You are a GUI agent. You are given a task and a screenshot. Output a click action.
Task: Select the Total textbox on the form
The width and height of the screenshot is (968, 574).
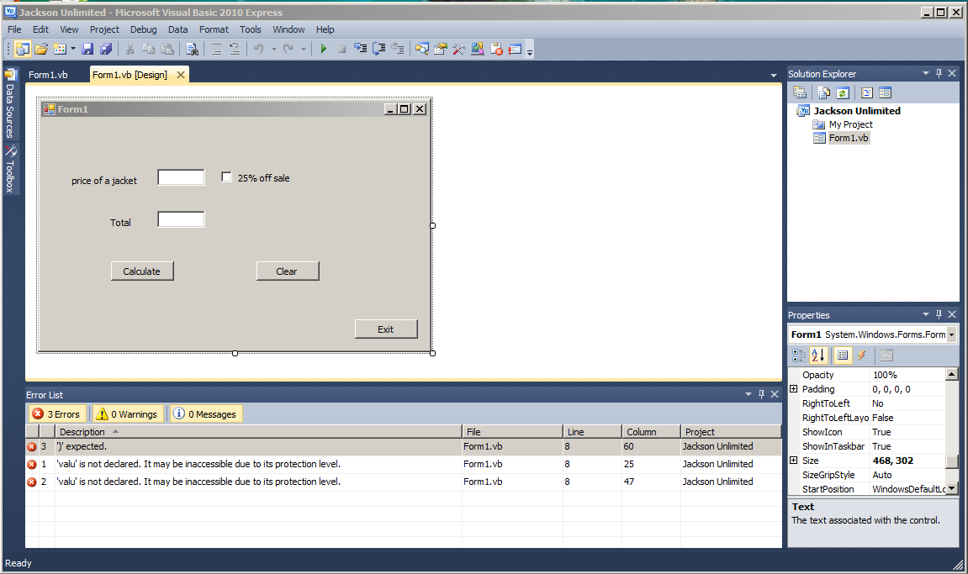pos(181,219)
